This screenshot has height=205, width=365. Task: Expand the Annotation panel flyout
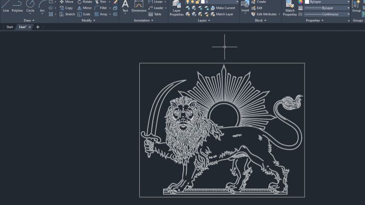pyautogui.click(x=143, y=20)
